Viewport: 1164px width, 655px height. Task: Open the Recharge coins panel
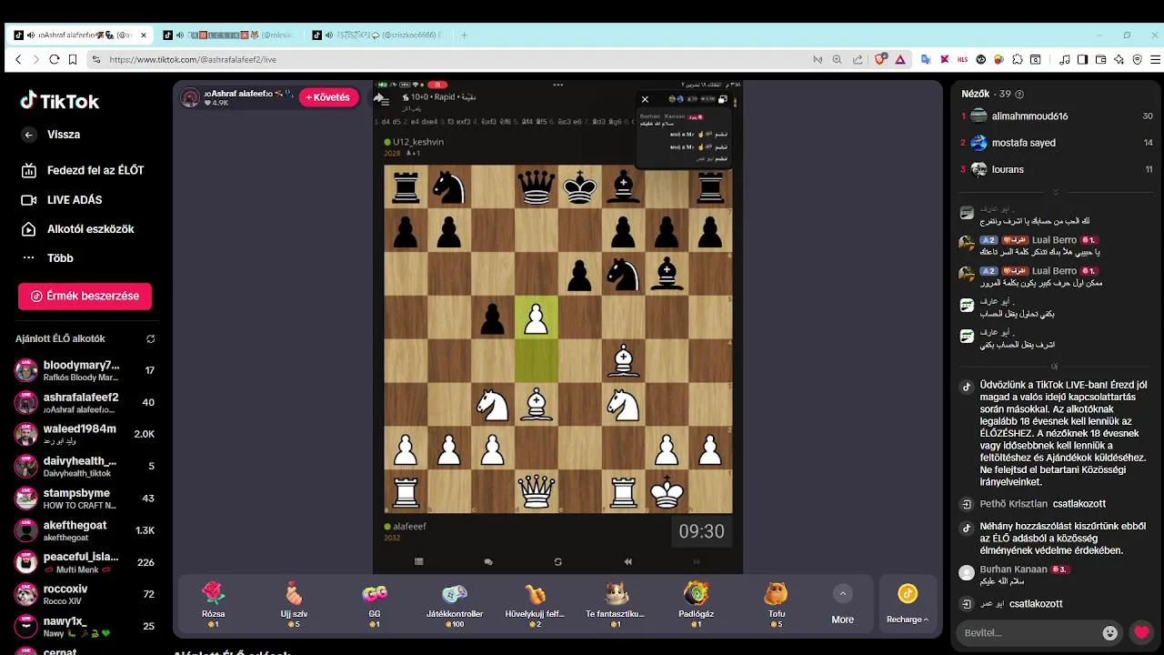[x=908, y=605]
